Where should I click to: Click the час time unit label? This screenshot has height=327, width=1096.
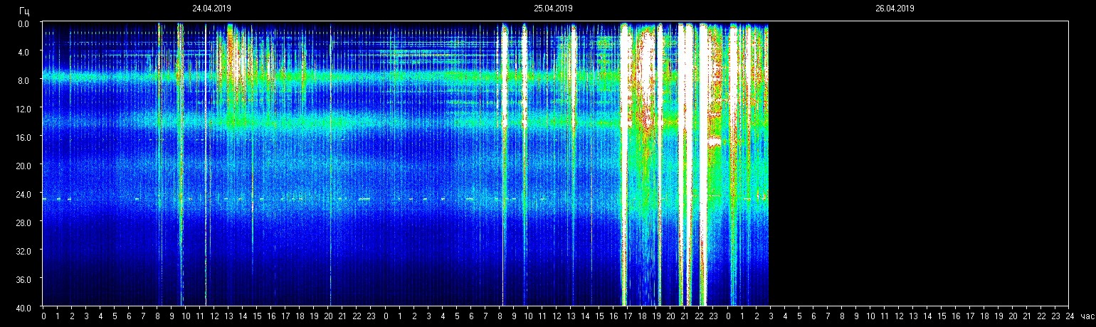(x=1087, y=316)
